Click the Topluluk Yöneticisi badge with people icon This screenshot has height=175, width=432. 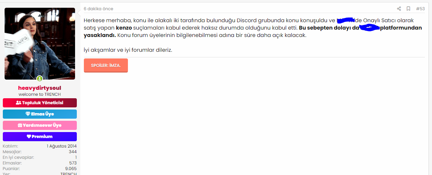40,103
